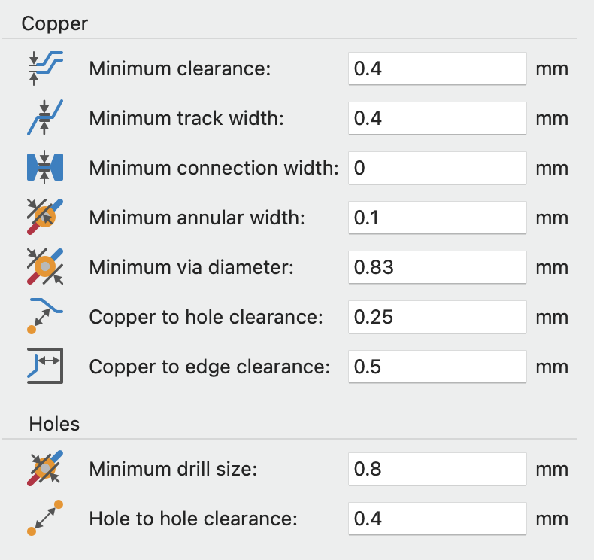
Task: Edit the Minimum via diameter 0.83 field
Action: [438, 267]
